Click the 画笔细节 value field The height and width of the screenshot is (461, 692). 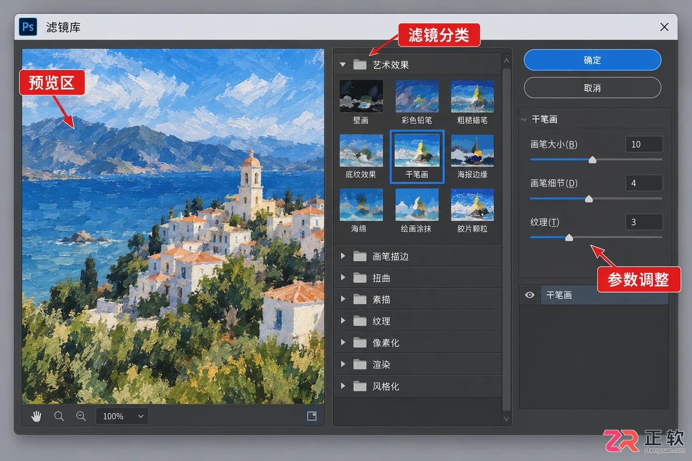[644, 183]
